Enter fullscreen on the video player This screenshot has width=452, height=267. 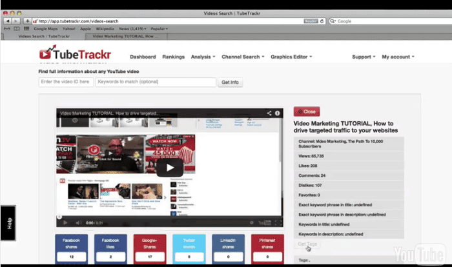pyautogui.click(x=278, y=222)
